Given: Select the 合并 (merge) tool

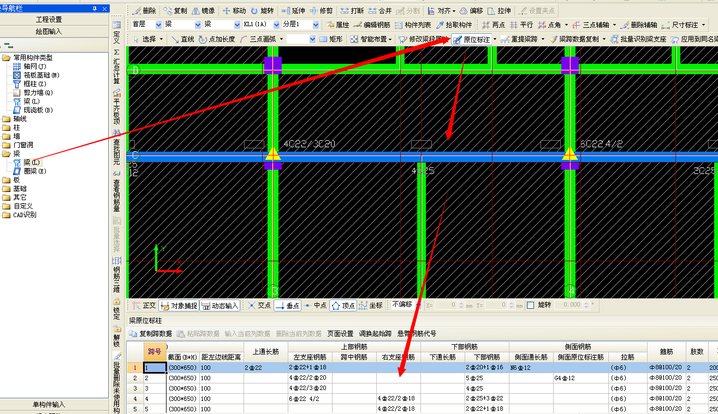Looking at the screenshot, I should [379, 11].
